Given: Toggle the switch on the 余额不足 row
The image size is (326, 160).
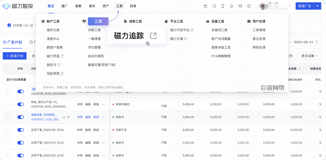Looking at the screenshot, I should click(x=21, y=130).
